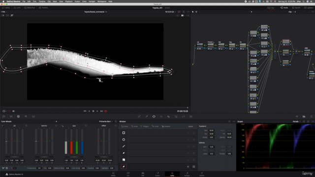Open the Camera Raw palette icon

click(3, 117)
